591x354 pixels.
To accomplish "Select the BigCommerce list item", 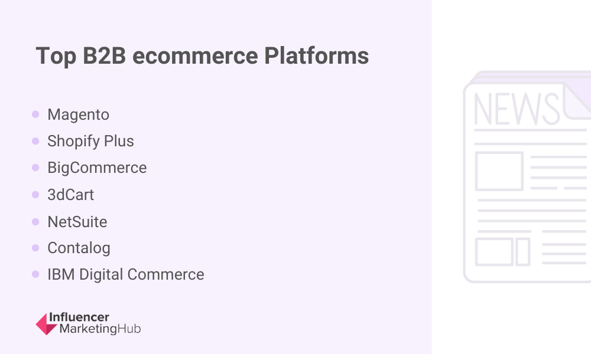I will 97,168.
